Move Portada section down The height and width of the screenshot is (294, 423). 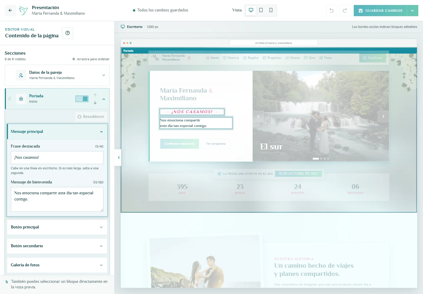[x=95, y=103]
